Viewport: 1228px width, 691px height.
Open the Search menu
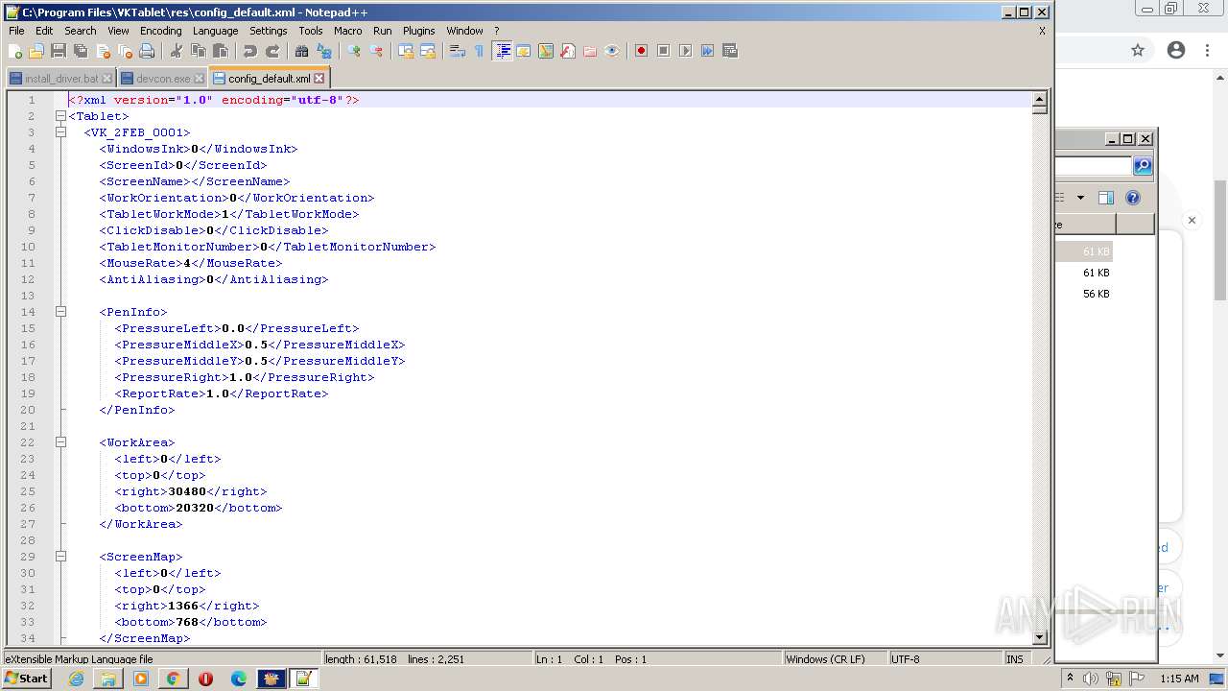click(81, 31)
